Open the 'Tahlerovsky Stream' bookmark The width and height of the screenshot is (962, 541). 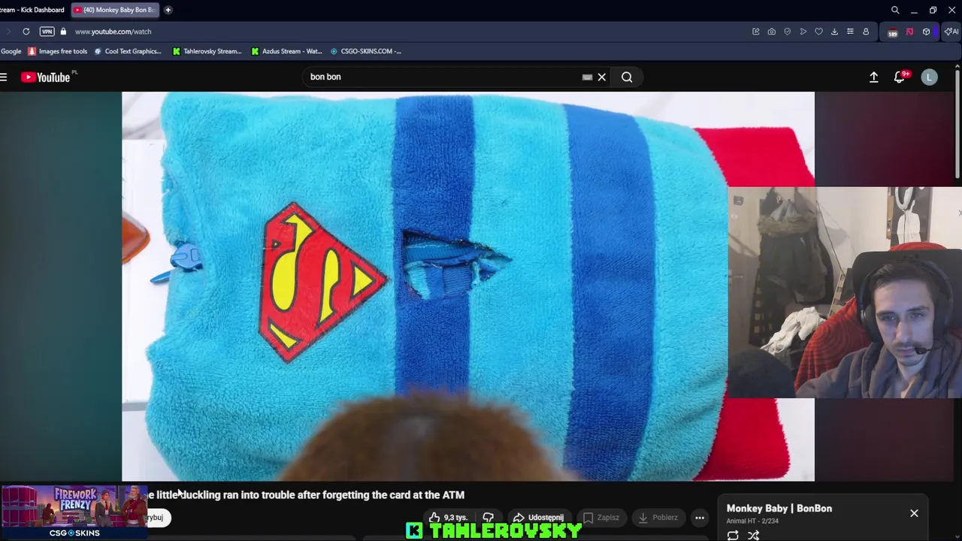207,51
